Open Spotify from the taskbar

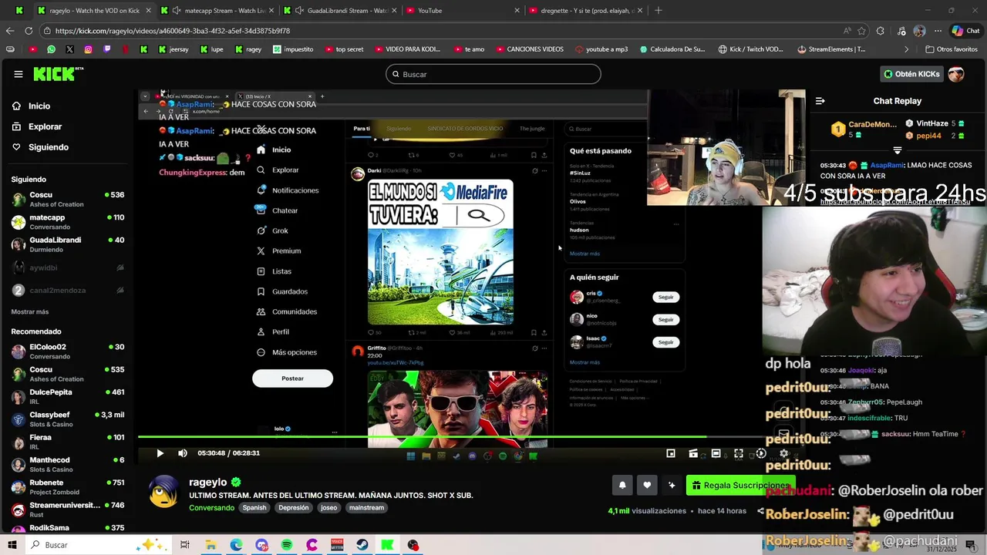287,545
